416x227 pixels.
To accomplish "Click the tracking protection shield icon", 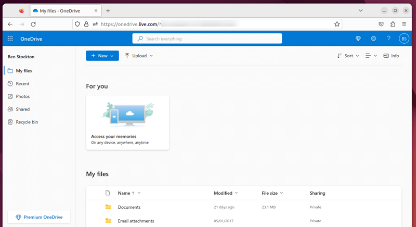I will (77, 24).
